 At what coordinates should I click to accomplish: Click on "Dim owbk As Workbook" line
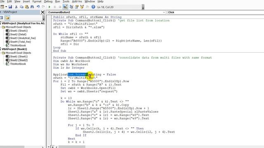click(71, 61)
